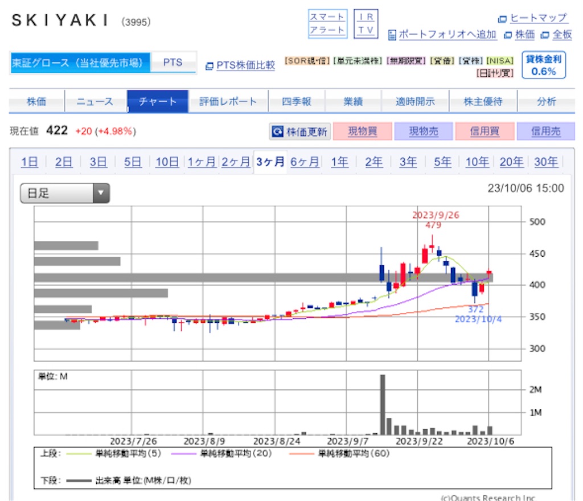Open the 業績 tab
583x501 pixels.
pos(353,101)
